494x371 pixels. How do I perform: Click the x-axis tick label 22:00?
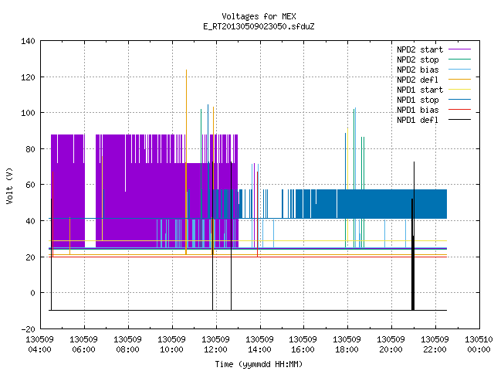pyautogui.click(x=435, y=350)
